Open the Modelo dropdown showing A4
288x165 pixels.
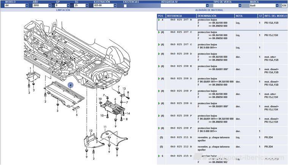27,6
